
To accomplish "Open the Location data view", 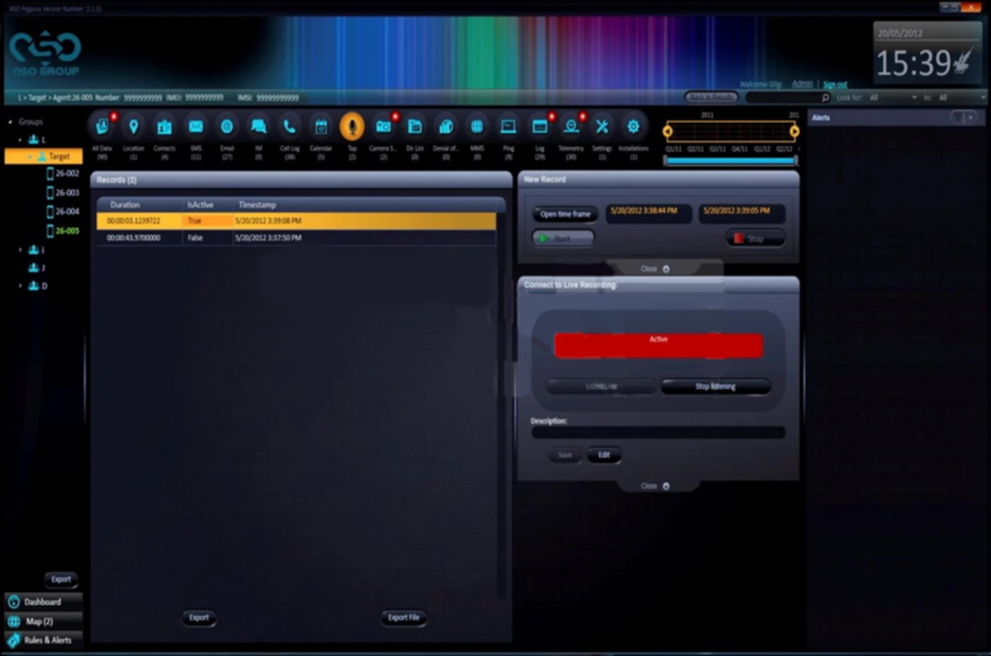I will (133, 126).
